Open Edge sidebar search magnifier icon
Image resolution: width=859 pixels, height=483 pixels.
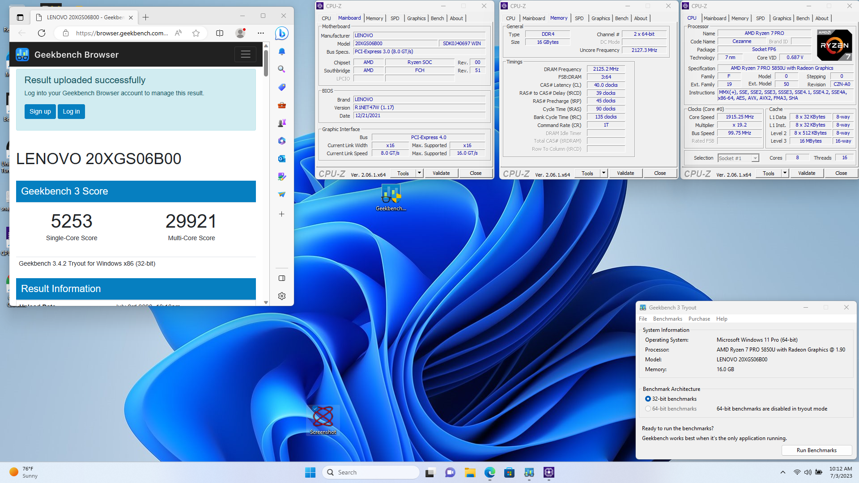point(282,69)
